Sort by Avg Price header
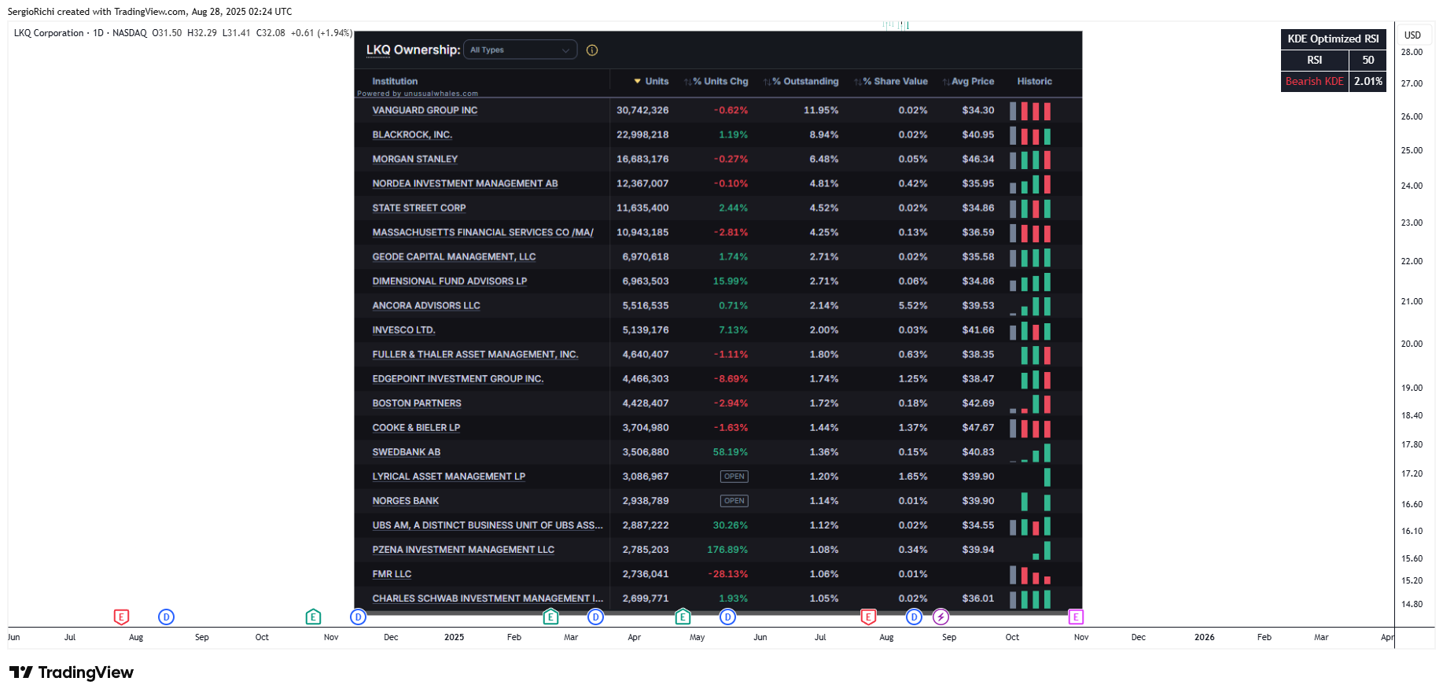Viewport: 1443px width, 696px height. click(968, 81)
